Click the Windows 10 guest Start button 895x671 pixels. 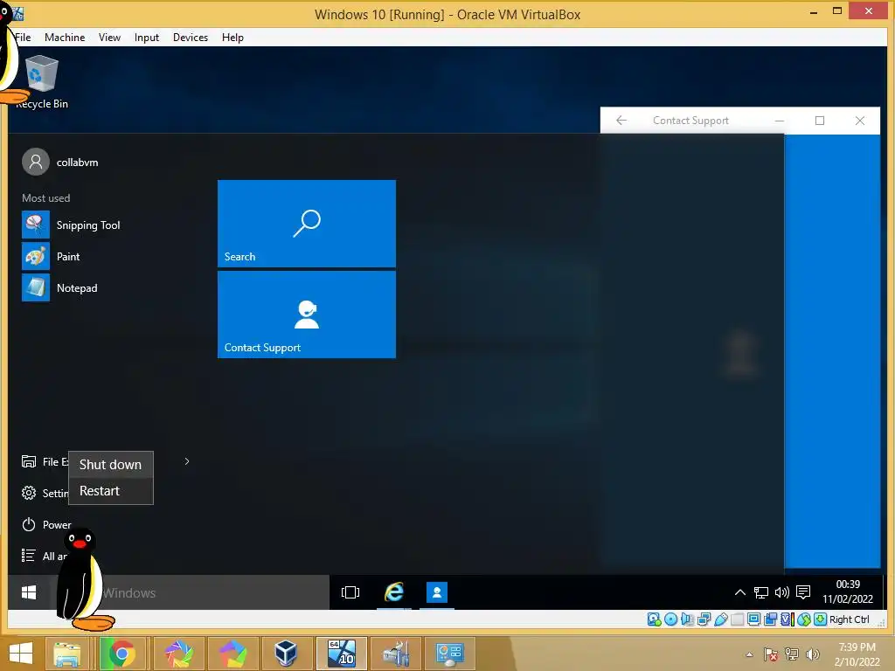tap(29, 592)
